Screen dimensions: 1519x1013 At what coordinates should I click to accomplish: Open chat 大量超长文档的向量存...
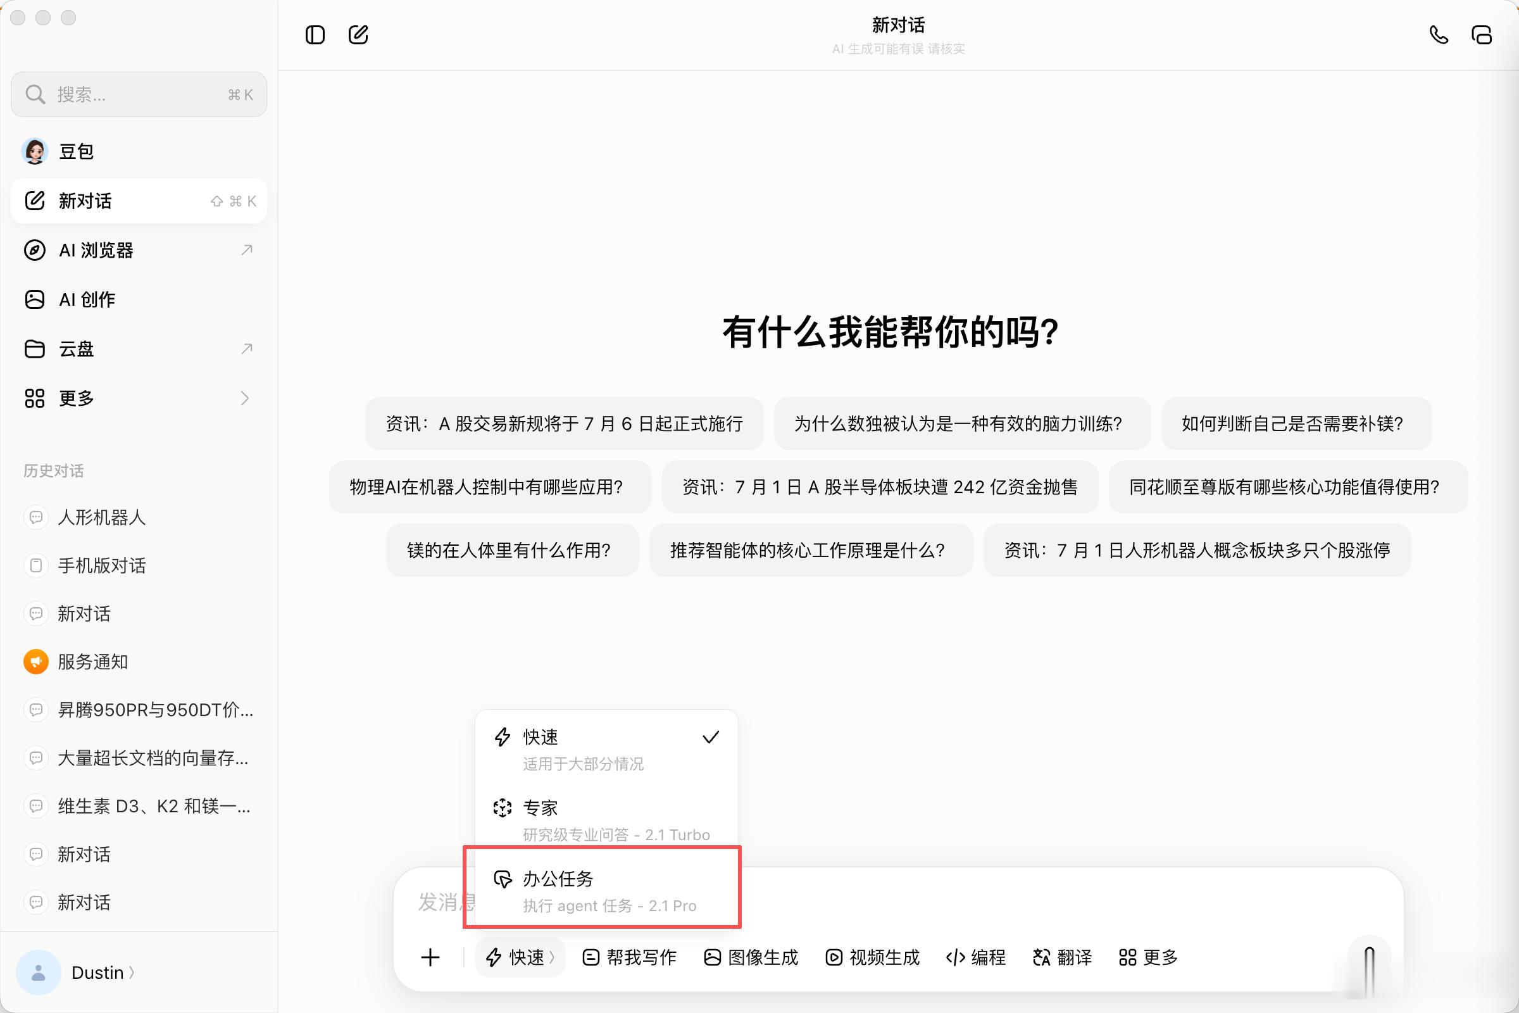coord(139,758)
